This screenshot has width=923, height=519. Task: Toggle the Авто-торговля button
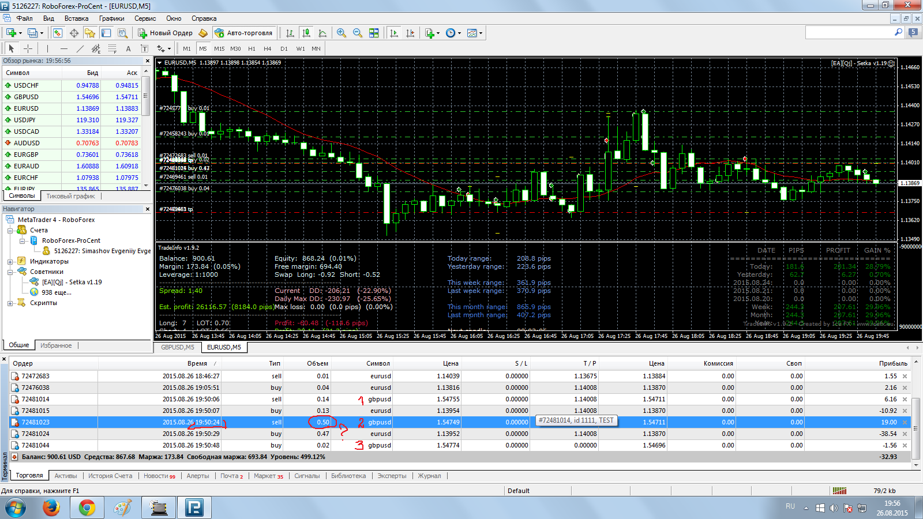(243, 33)
